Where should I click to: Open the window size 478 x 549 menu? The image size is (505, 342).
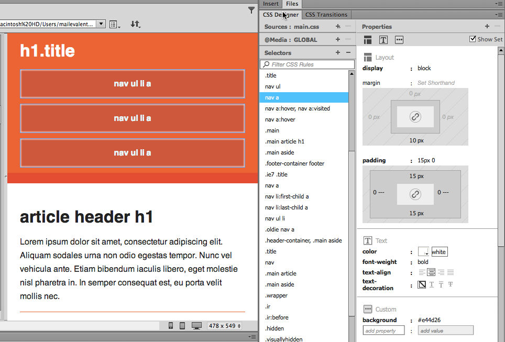coord(224,326)
